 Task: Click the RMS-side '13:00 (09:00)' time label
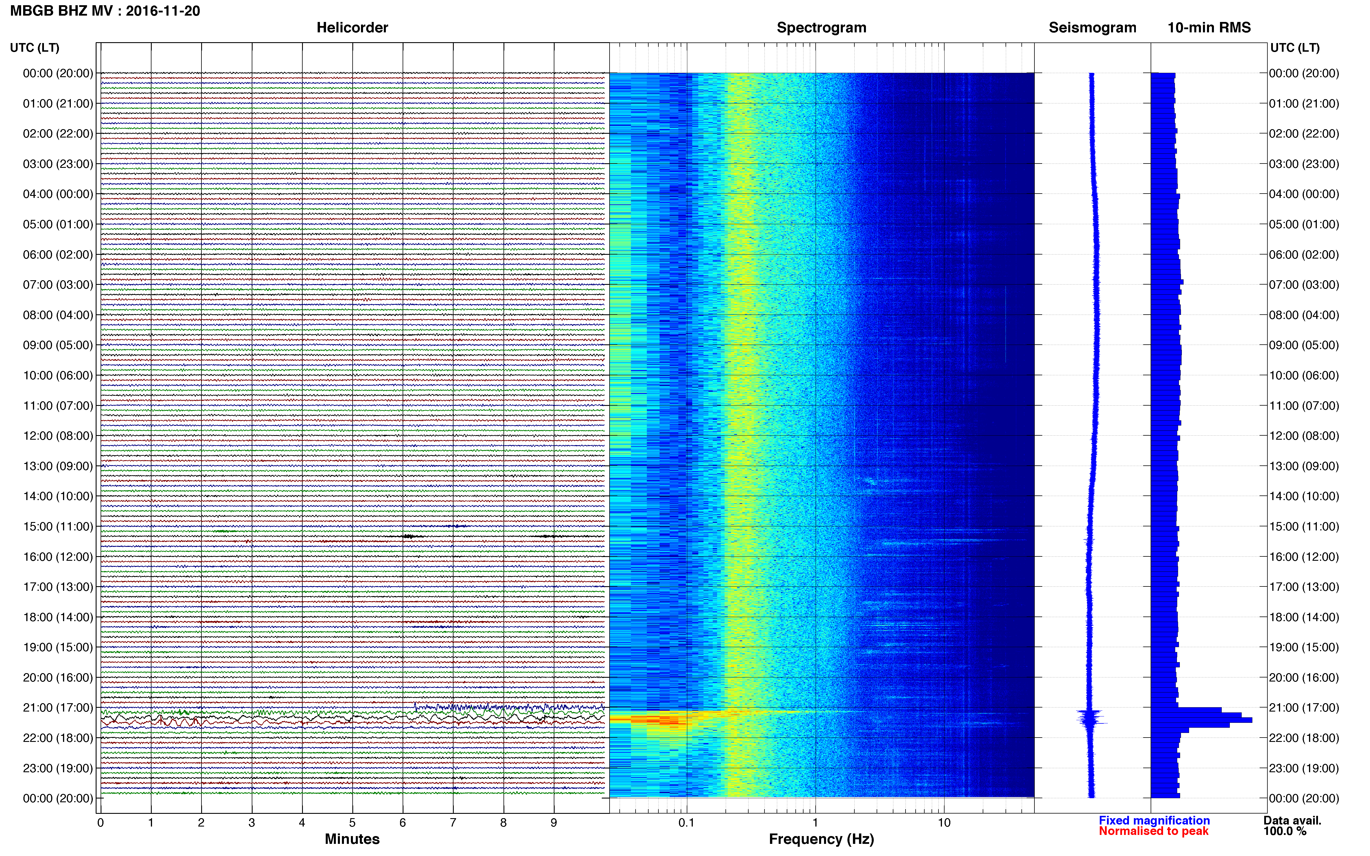[x=1304, y=466]
